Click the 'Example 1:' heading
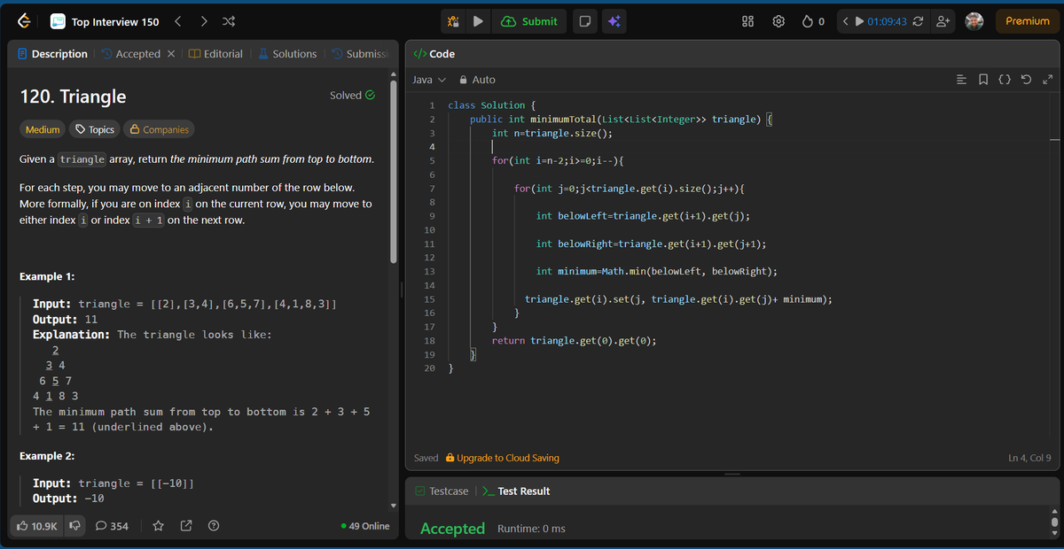Screen dimensions: 1064x549 click(x=47, y=276)
